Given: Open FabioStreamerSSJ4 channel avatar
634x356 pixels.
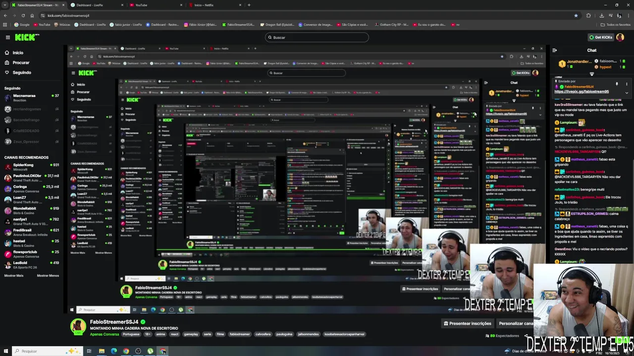Looking at the screenshot, I should (x=78, y=326).
